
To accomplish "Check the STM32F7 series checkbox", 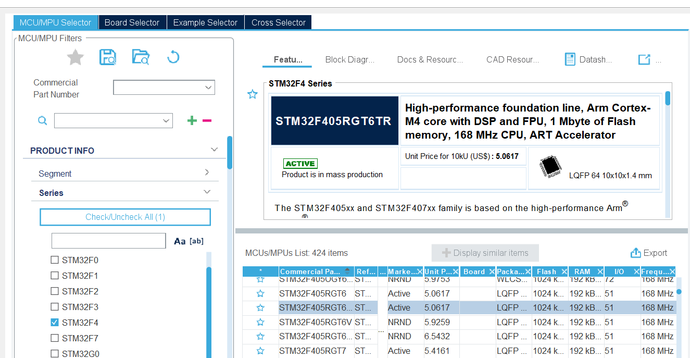I will 54,338.
